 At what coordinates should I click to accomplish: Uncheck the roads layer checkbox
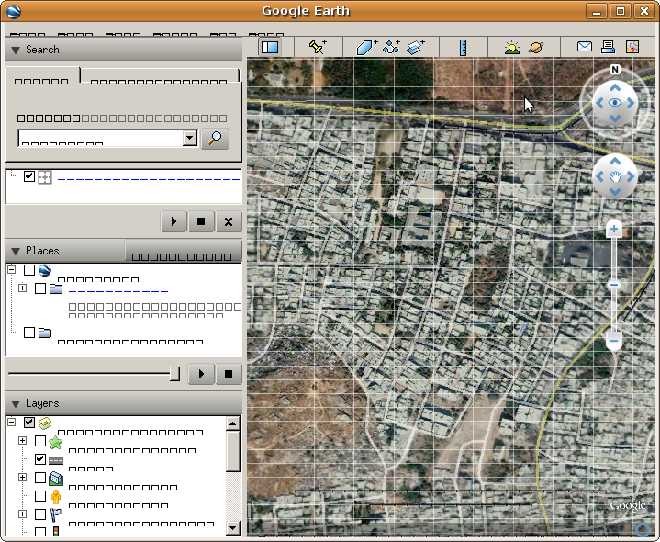click(40, 459)
